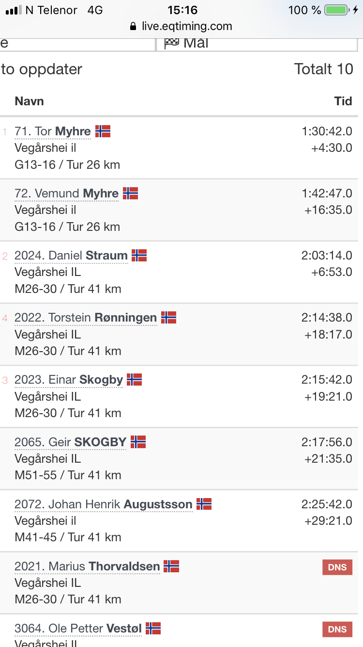Open Johan Henrik Augustsson's profile link
The image size is (363, 647).
[104, 504]
